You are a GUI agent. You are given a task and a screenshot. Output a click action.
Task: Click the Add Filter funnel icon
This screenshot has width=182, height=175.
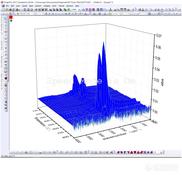(x=167, y=10)
